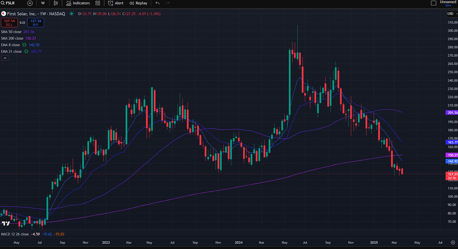
Task: Click the blue 142.92 price axis tag
Action: point(451,161)
